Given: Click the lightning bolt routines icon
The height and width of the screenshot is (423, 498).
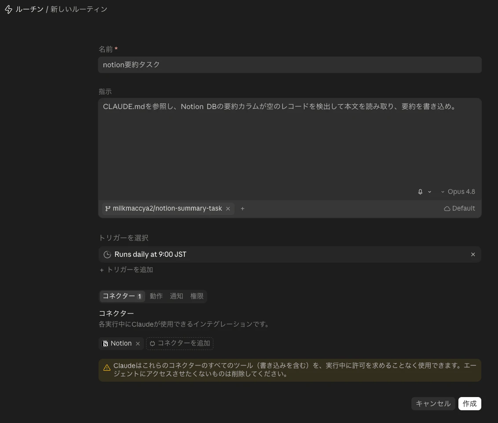Looking at the screenshot, I should [x=8, y=10].
